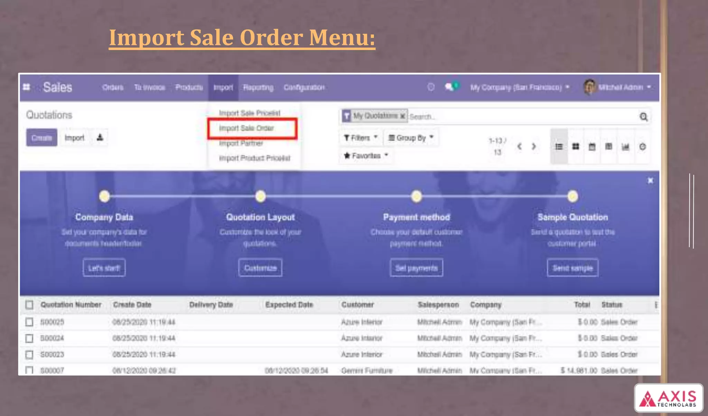
Task: Click the Customize button
Action: 260,268
